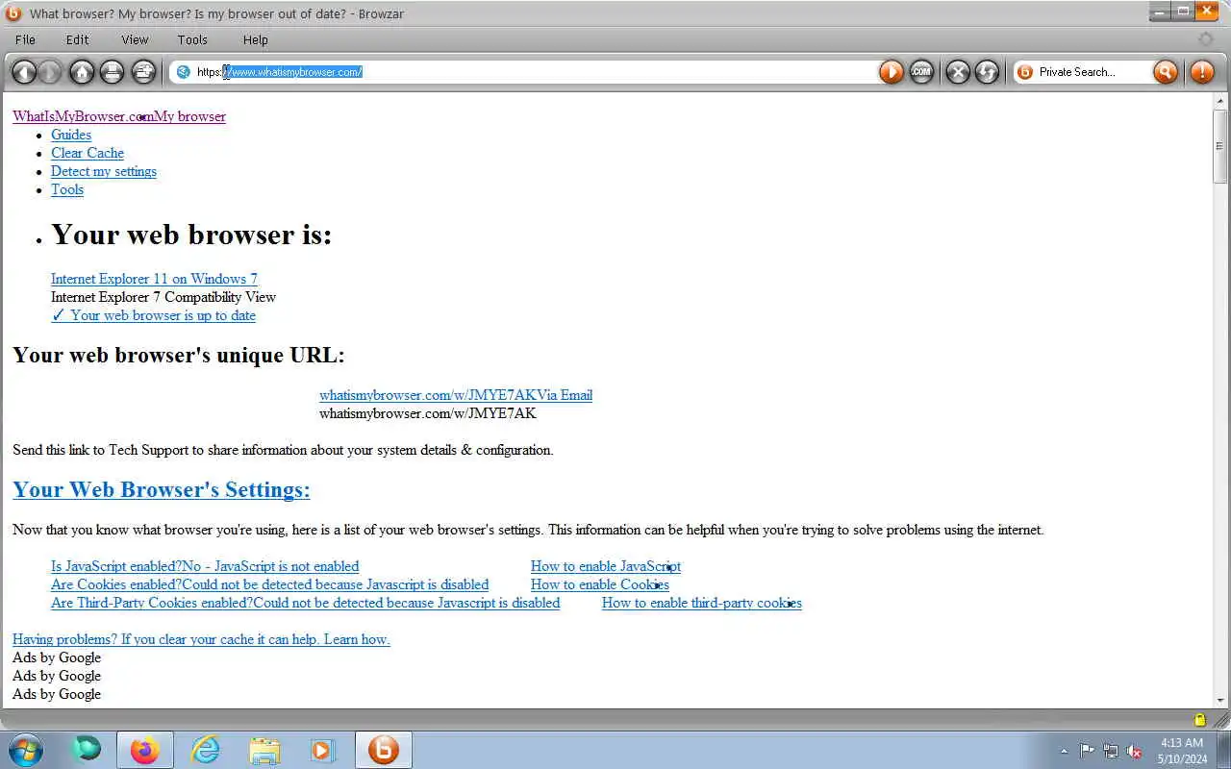1231x769 pixels.
Task: Click the toolbar icon right of Print
Action: (143, 72)
